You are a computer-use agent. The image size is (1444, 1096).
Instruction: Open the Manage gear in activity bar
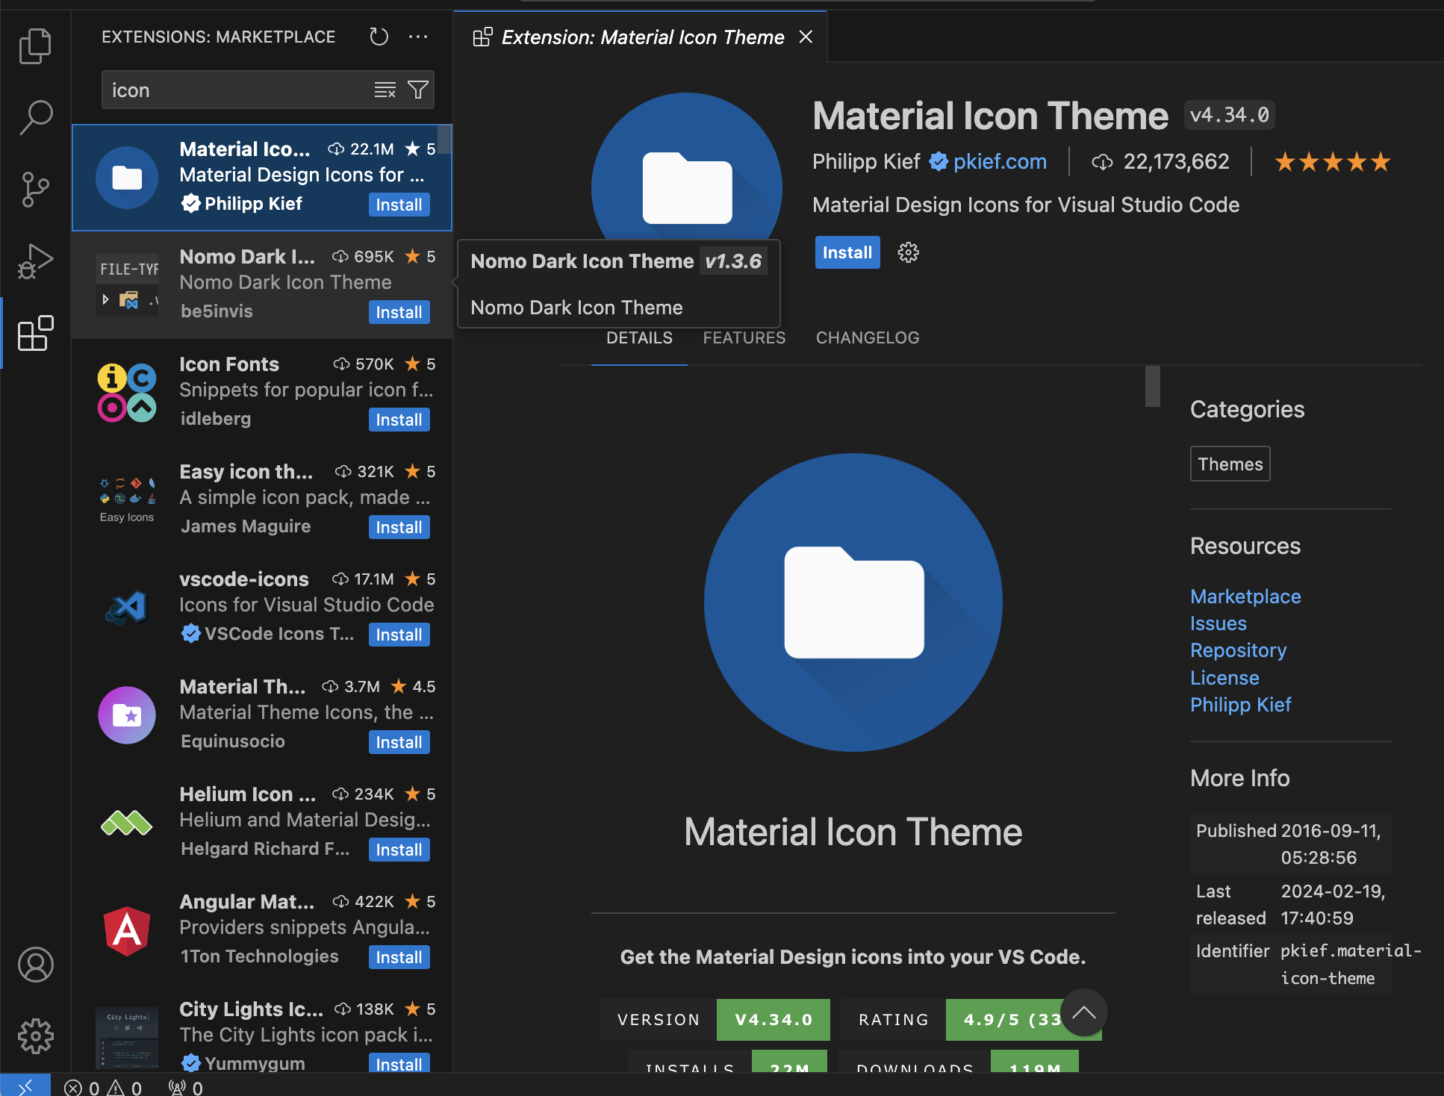click(35, 1036)
